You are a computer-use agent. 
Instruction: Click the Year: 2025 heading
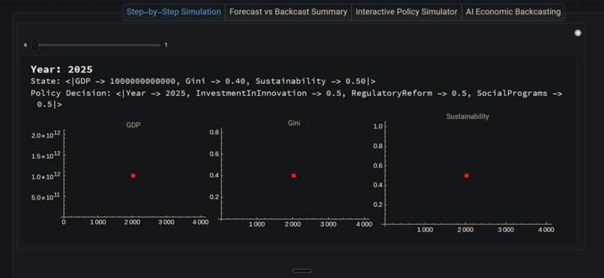click(61, 69)
